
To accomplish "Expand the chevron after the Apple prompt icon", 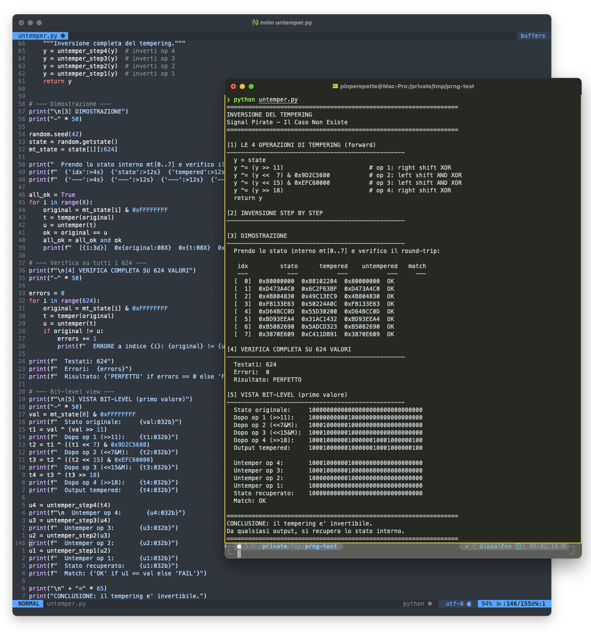I will [247, 546].
